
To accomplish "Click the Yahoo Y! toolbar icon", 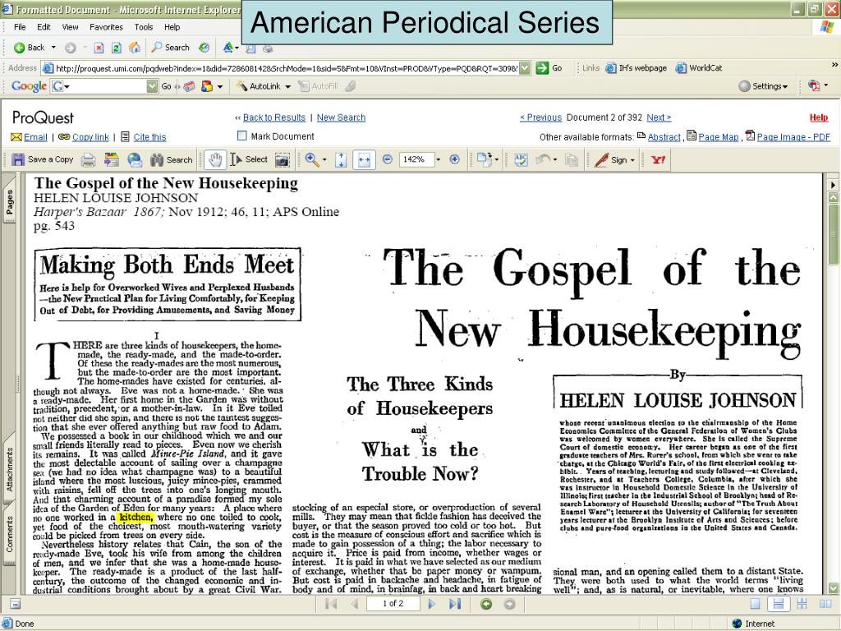I will click(x=658, y=159).
